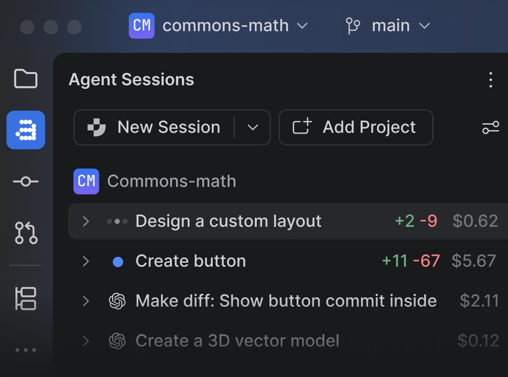Expand the Make diff session row
This screenshot has width=508, height=377.
point(86,301)
